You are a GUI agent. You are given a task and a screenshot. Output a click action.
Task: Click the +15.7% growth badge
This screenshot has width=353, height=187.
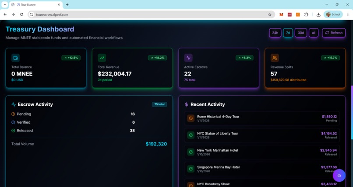click(330, 58)
